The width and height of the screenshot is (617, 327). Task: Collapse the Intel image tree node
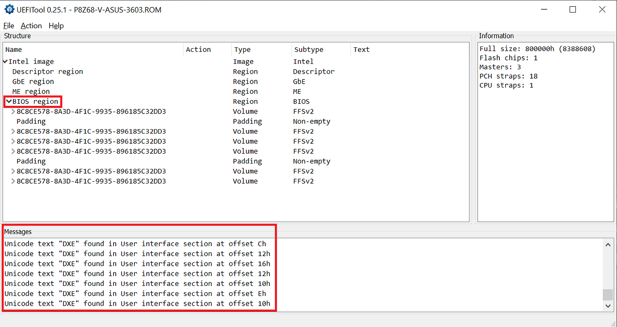pos(4,61)
